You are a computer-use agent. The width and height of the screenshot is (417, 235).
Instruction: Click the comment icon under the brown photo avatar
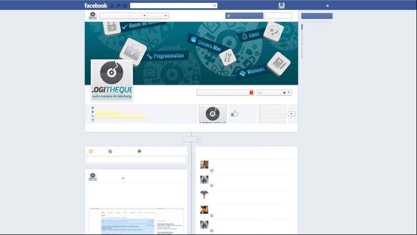pyautogui.click(x=212, y=171)
